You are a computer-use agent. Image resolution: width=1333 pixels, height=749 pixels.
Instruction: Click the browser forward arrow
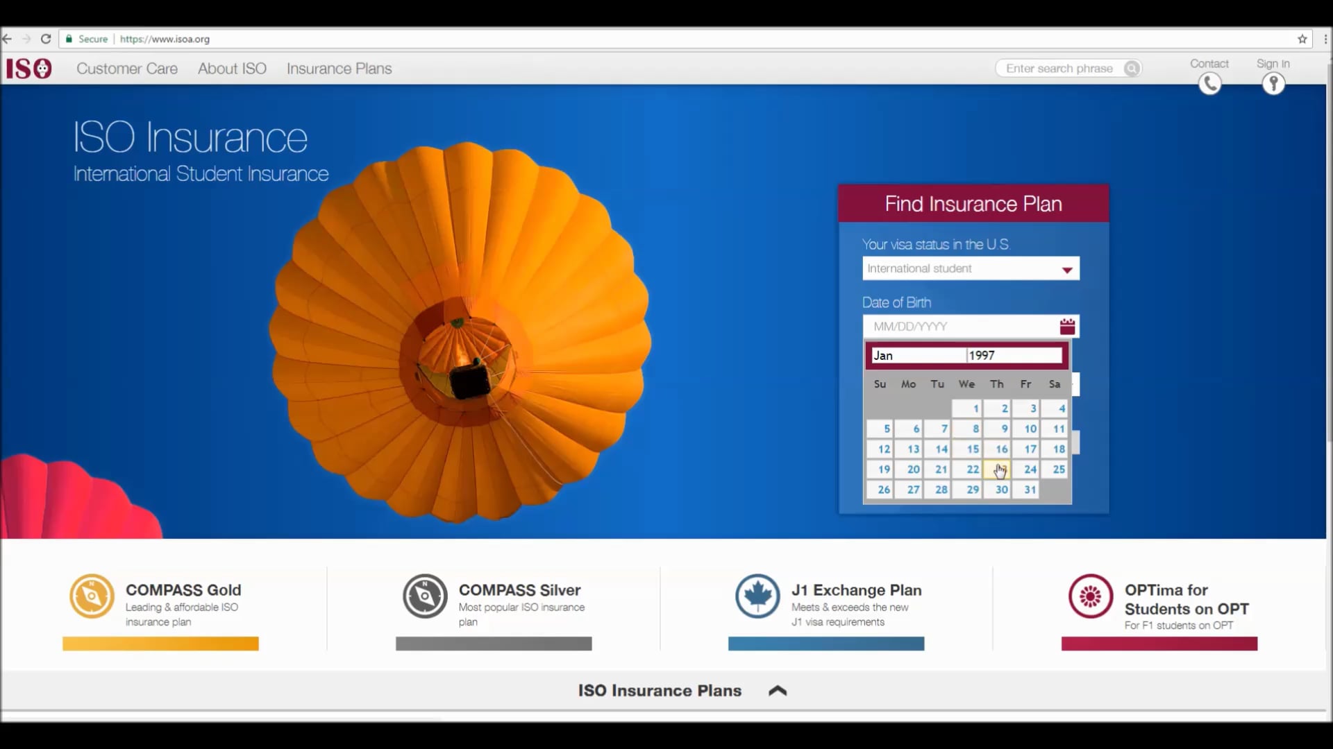[x=26, y=39]
